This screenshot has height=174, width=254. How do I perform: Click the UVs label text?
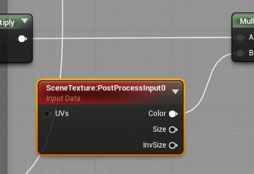click(62, 113)
